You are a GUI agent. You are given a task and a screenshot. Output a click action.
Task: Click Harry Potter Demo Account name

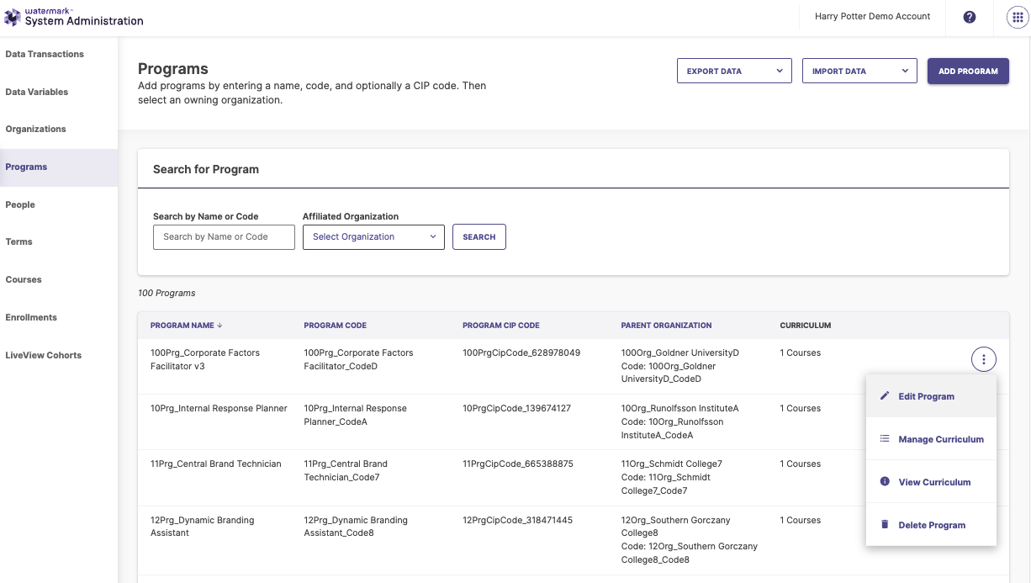873,16
